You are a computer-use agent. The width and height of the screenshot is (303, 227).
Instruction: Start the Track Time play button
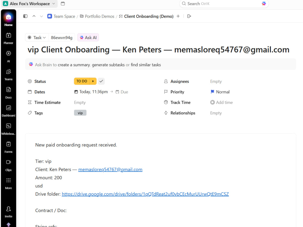[212, 102]
